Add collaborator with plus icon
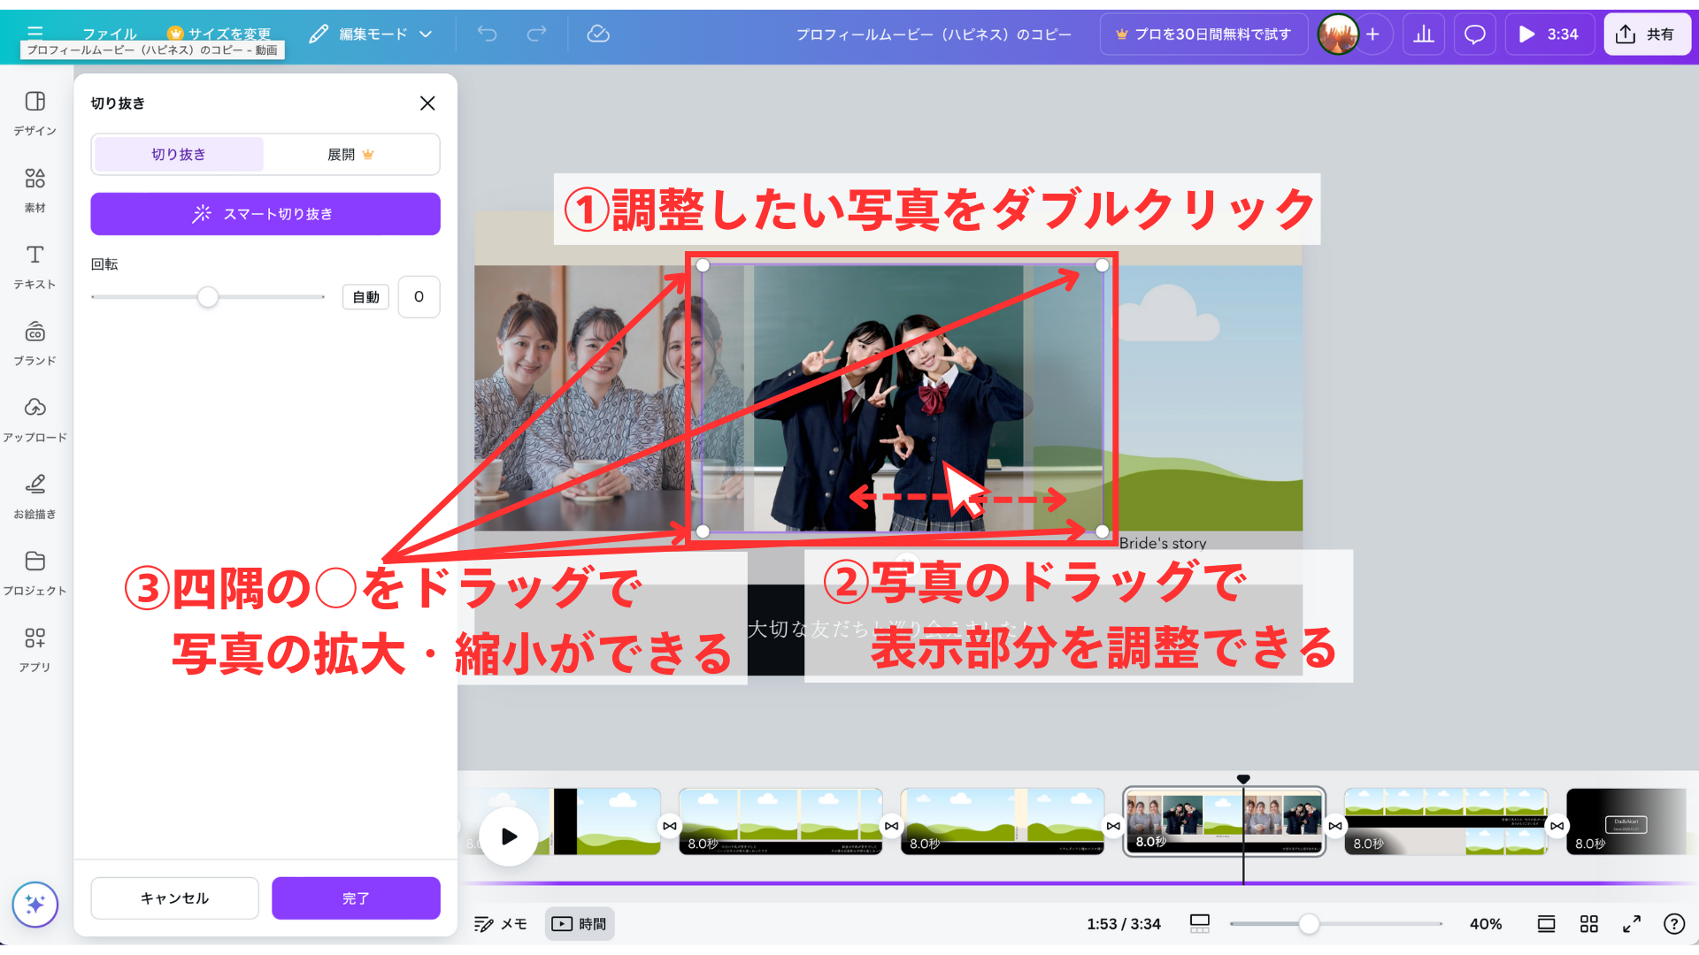 click(1372, 34)
